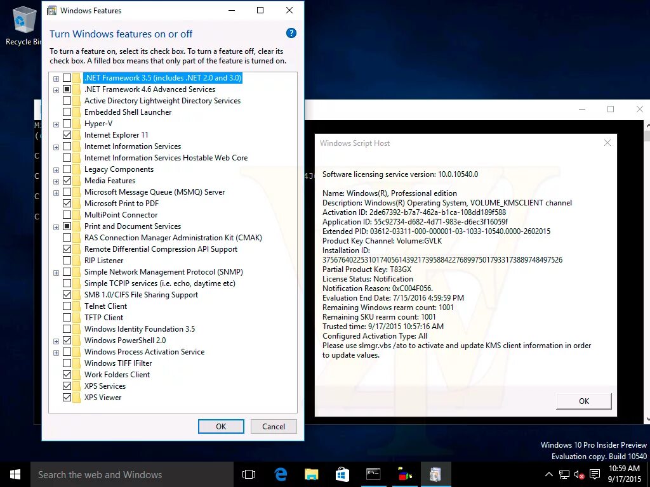Viewport: 650px width, 487px height.
Task: Open the taskbar clock and date
Action: (625, 474)
